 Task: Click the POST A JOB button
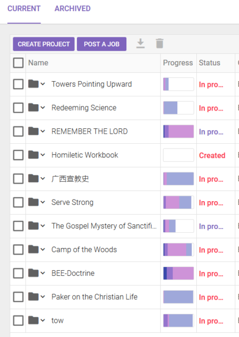102,44
